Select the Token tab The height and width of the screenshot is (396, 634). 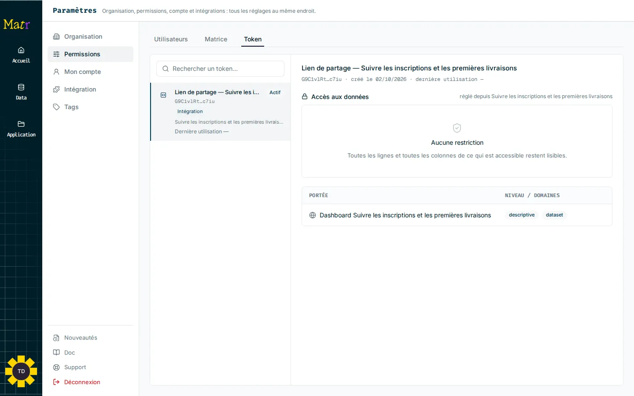point(253,39)
